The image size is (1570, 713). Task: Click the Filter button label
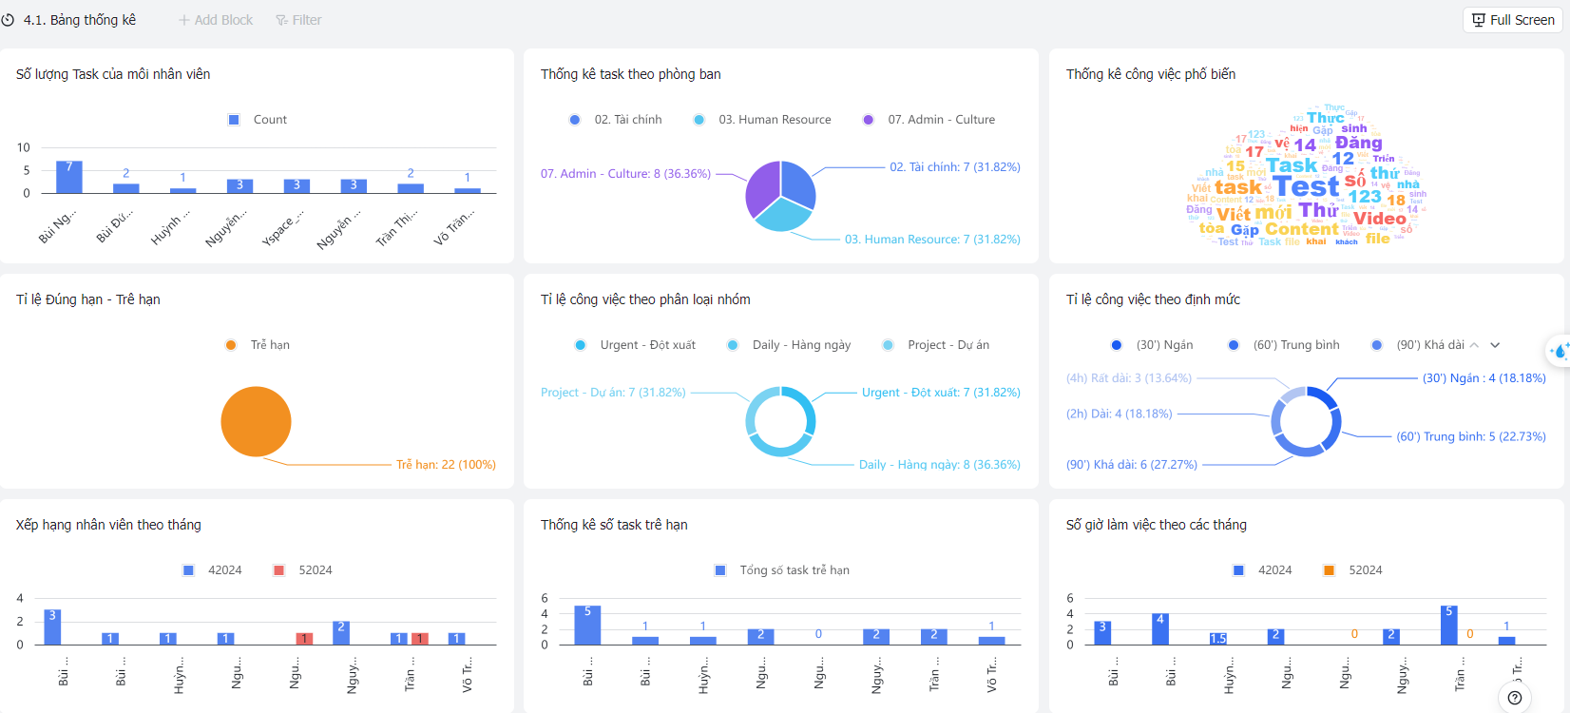[307, 20]
